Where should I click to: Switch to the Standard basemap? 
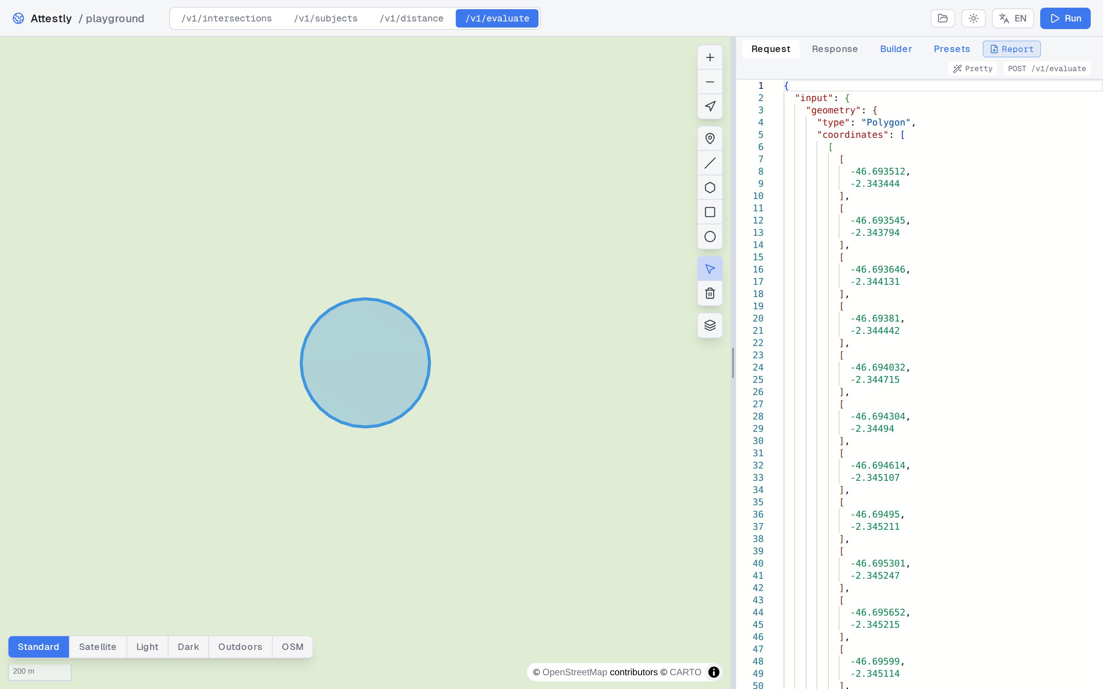(x=38, y=647)
